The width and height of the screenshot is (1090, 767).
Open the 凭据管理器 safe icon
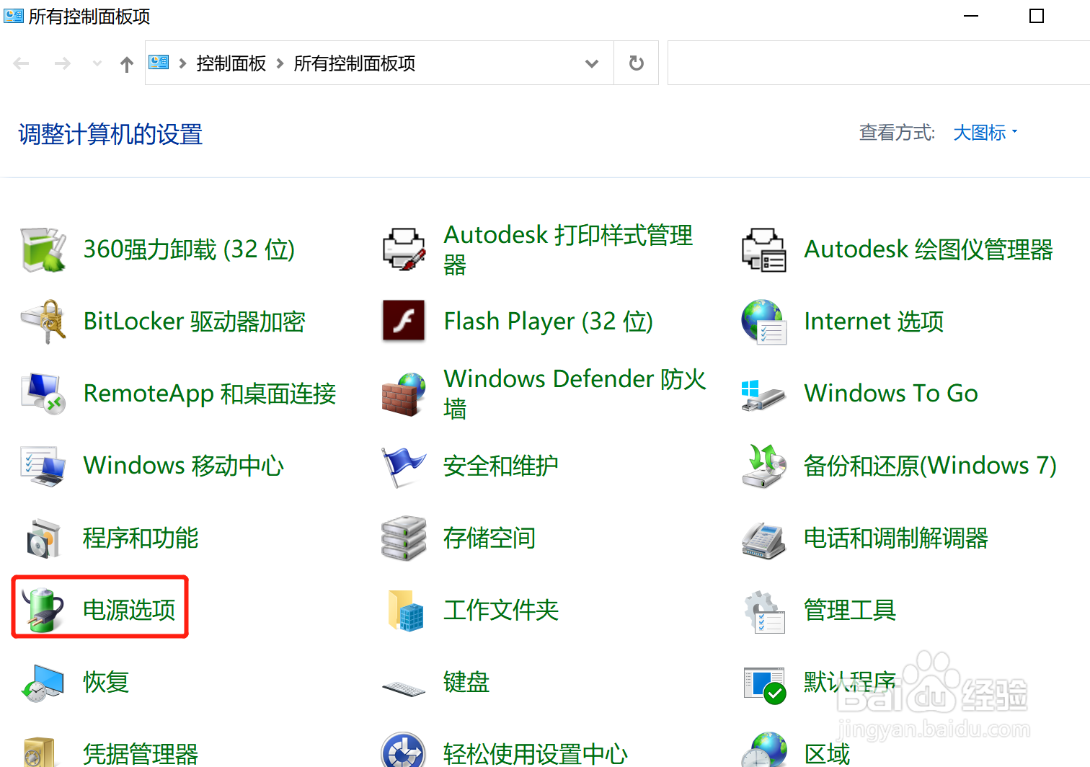click(x=40, y=752)
